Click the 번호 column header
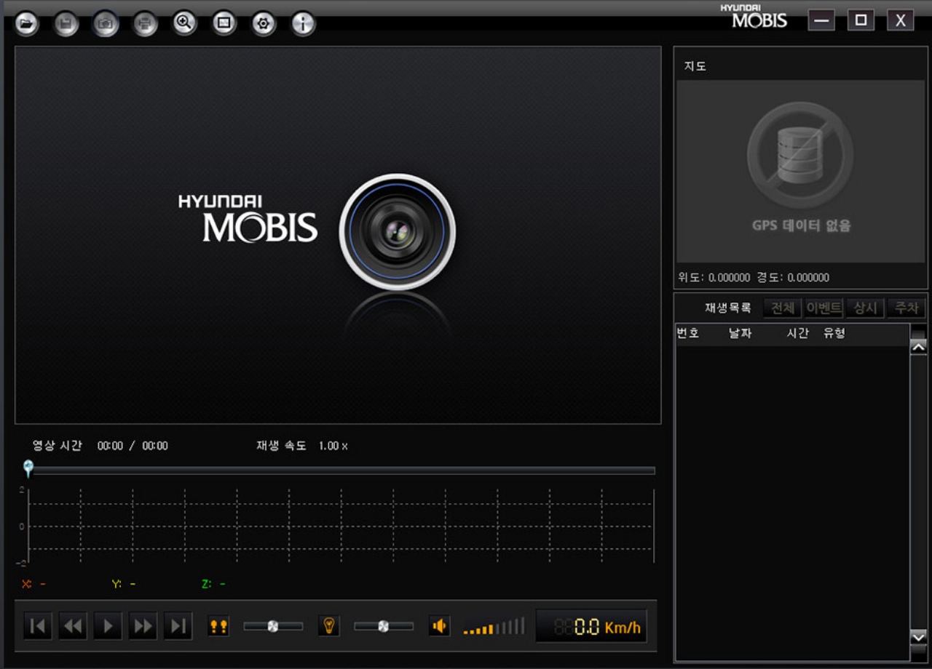932x669 pixels. (x=688, y=333)
